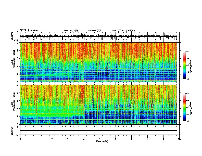Click the "station=OUI" header label

(x=94, y=31)
